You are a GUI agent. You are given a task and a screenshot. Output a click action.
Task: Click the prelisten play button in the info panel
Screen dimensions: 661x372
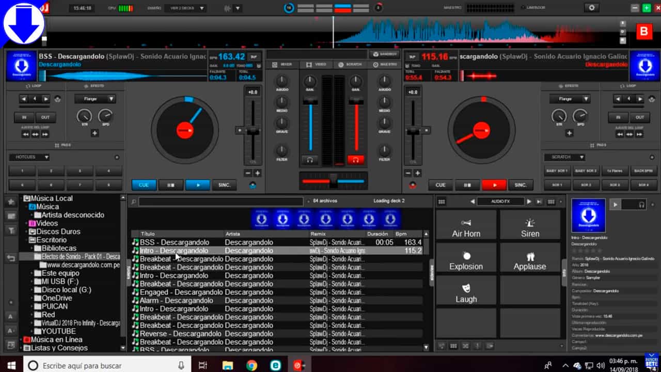click(615, 205)
